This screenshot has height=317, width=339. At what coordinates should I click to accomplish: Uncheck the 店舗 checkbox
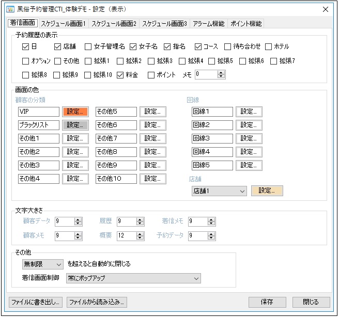click(57, 47)
